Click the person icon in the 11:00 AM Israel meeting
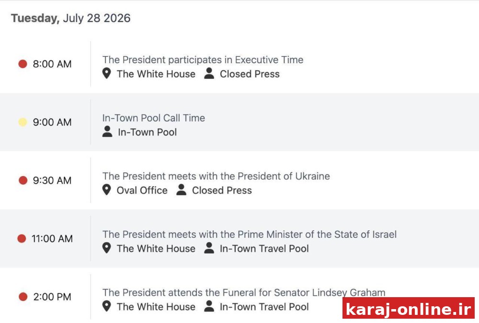 [209, 248]
